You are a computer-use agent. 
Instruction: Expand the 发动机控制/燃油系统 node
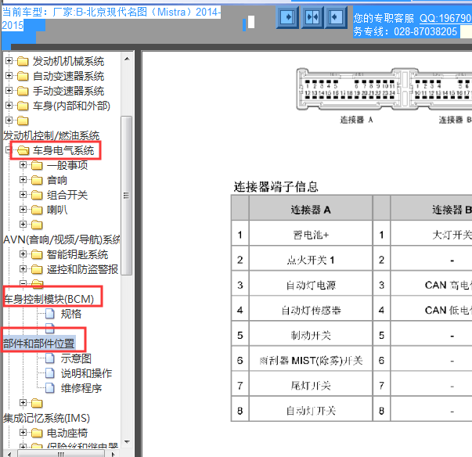coord(9,121)
